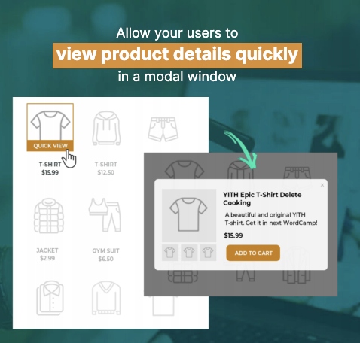
Task: Click the JACKET $2.99 product label
Action: (47, 254)
